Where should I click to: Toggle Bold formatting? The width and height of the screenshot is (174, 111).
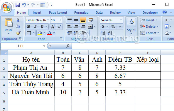[x=28, y=27]
